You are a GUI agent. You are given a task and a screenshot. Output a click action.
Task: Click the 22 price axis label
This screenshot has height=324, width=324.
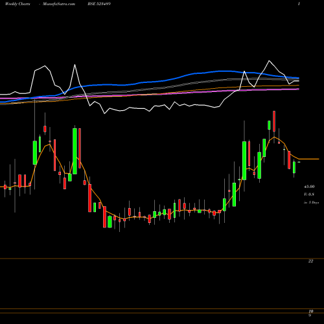[310, 261]
